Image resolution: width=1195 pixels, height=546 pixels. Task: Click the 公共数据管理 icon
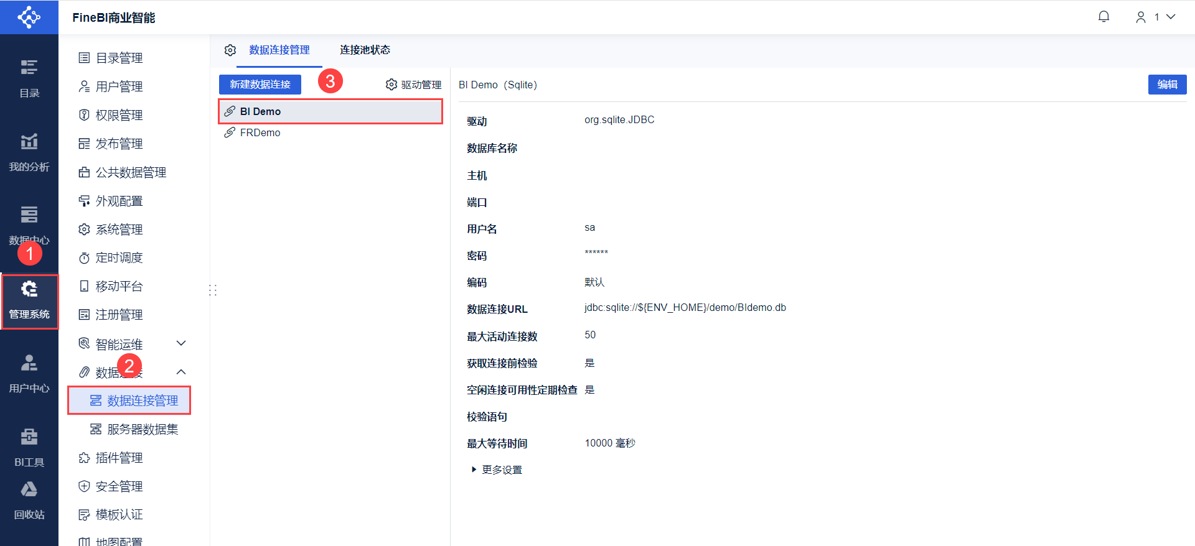pyautogui.click(x=84, y=172)
